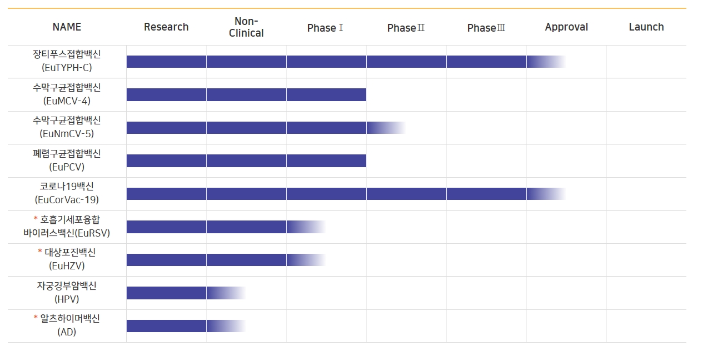Click the EuRSV vaccine label

coord(67,227)
